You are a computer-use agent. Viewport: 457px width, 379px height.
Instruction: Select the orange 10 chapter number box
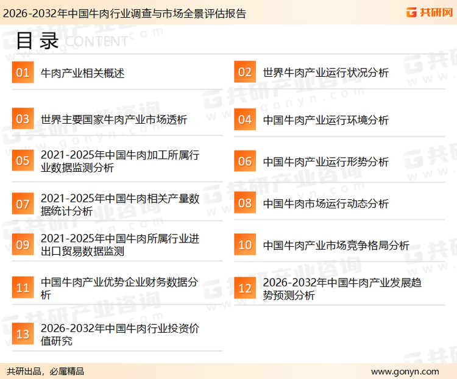(x=245, y=244)
